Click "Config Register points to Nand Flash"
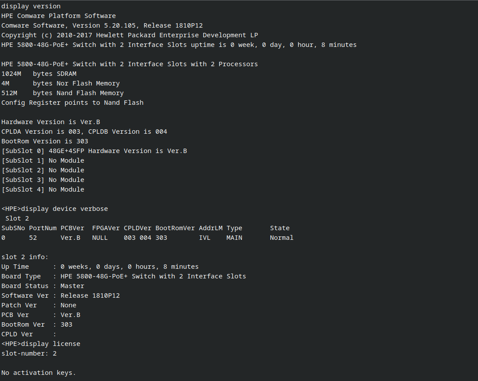 (72, 103)
